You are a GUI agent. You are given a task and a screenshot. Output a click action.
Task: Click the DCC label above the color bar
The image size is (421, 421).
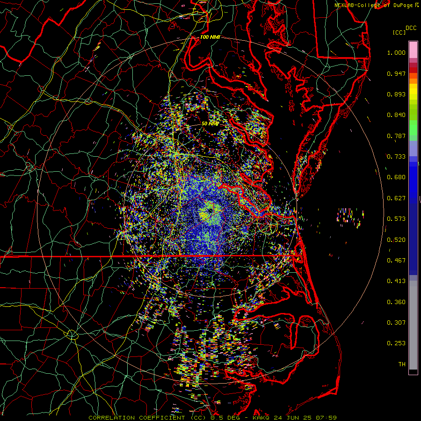pos(411,28)
